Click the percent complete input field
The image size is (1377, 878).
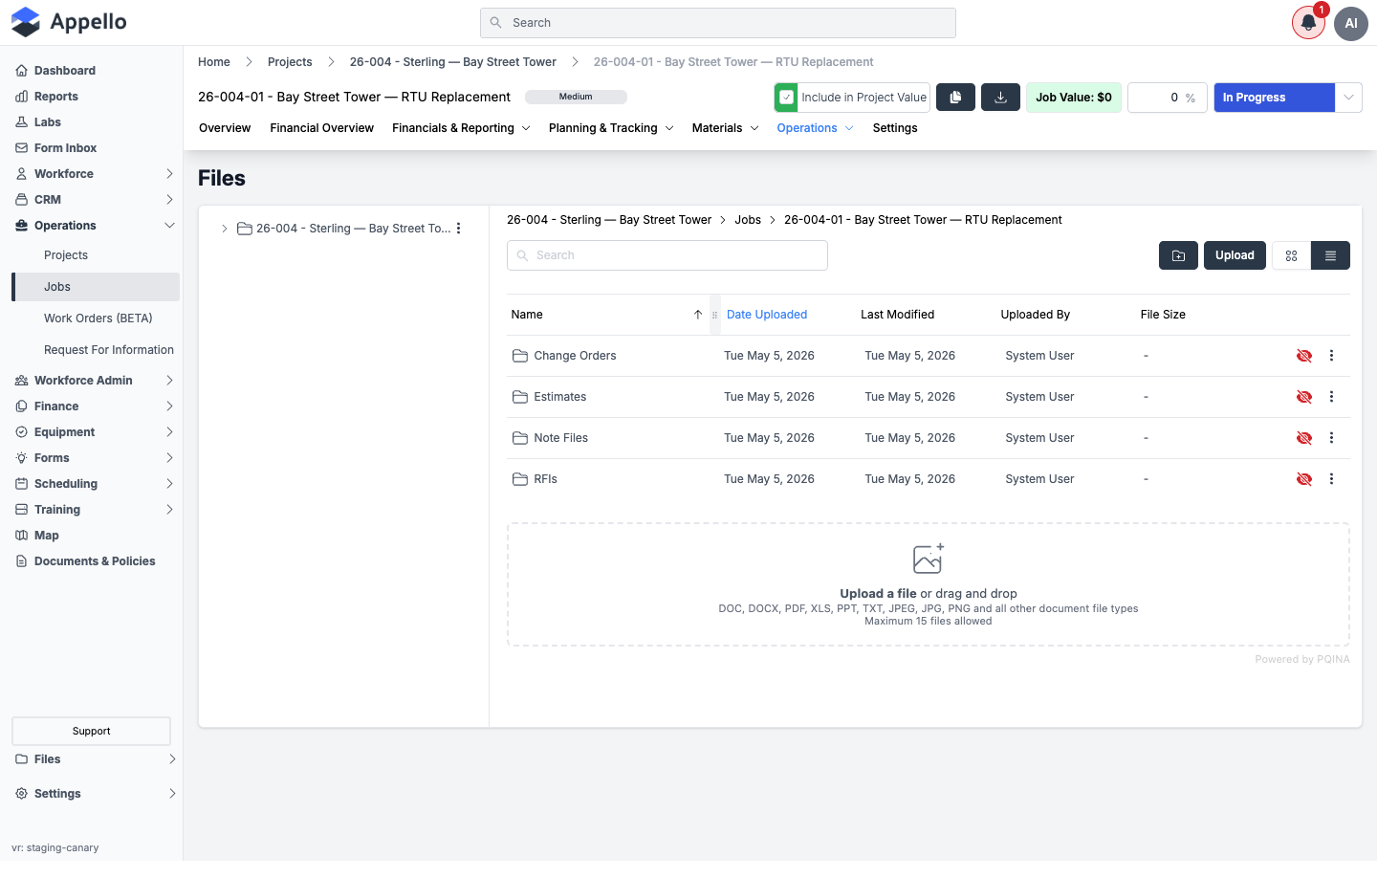[1167, 98]
